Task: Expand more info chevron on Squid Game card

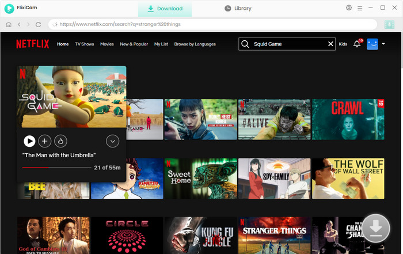Action: pos(113,141)
